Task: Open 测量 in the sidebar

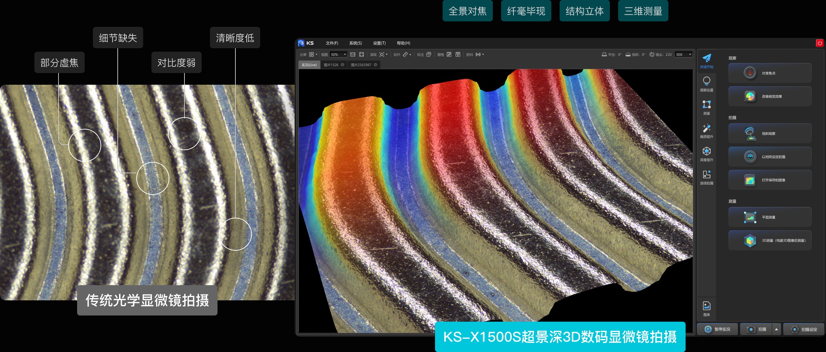Action: click(707, 107)
